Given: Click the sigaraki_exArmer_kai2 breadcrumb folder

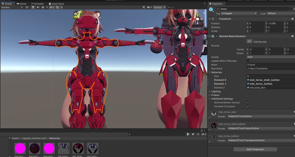Looking at the screenshot, I should (34, 138).
